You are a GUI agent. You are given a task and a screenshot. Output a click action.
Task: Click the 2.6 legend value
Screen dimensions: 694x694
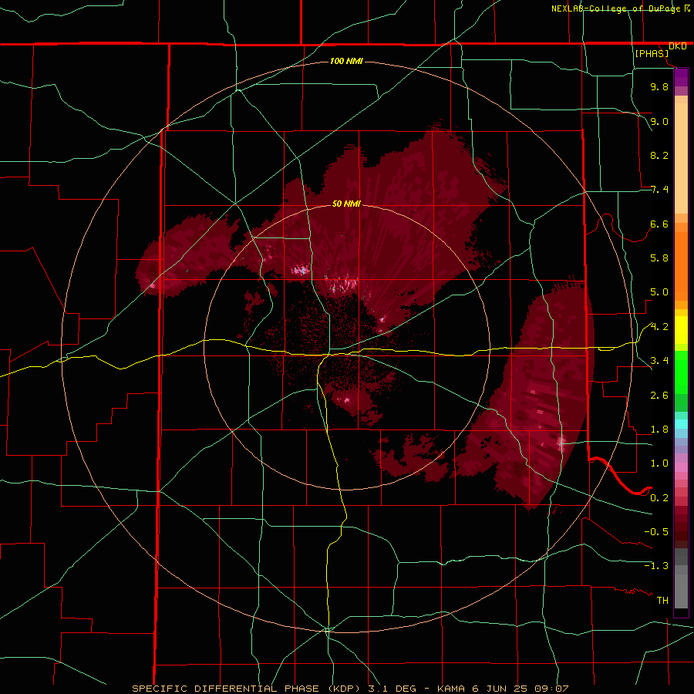tap(659, 396)
